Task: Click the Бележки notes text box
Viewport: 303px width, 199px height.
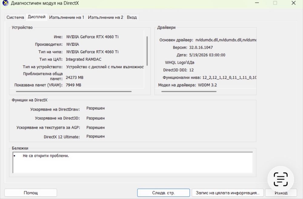Action: tap(133, 162)
